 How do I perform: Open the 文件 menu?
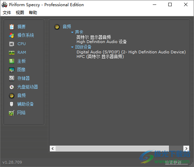(x=7, y=12)
